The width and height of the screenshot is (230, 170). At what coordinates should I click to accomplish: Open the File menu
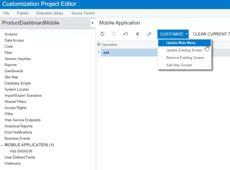point(6,13)
